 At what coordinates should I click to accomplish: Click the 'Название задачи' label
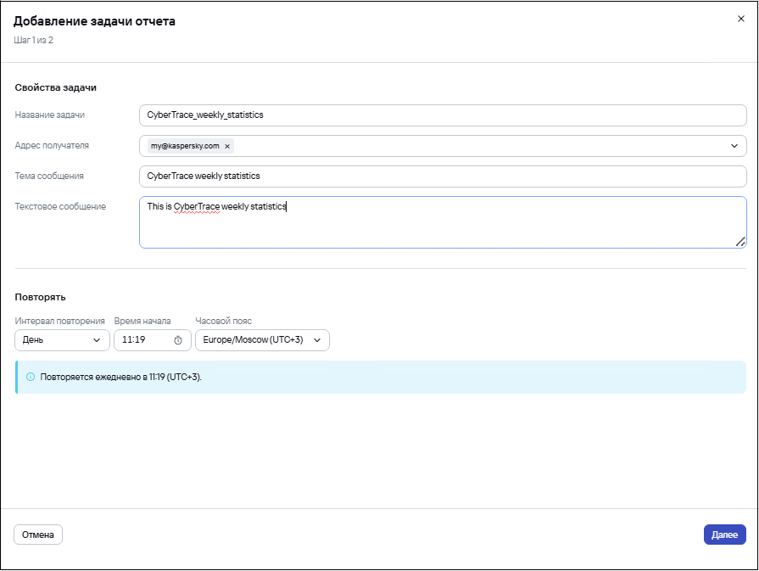(x=50, y=115)
